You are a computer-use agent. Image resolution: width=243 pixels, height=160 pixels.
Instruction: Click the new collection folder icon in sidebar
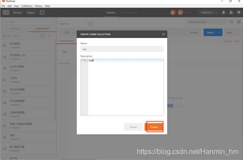[x=42, y=36]
